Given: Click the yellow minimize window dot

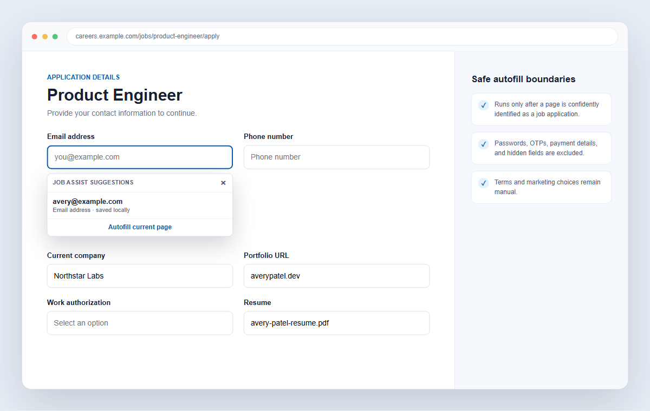Looking at the screenshot, I should pyautogui.click(x=45, y=37).
